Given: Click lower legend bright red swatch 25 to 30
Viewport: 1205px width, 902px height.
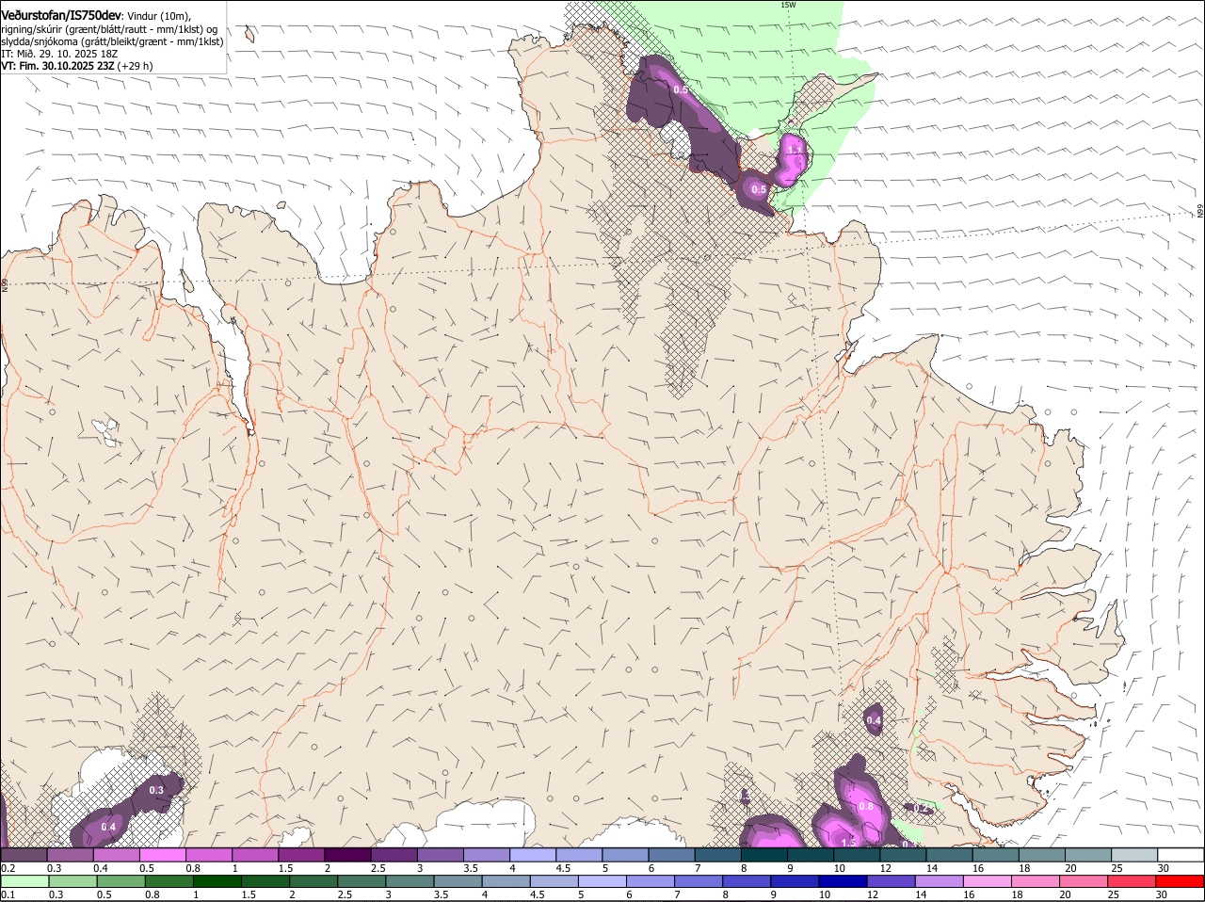Looking at the screenshot, I should pyautogui.click(x=1132, y=881).
